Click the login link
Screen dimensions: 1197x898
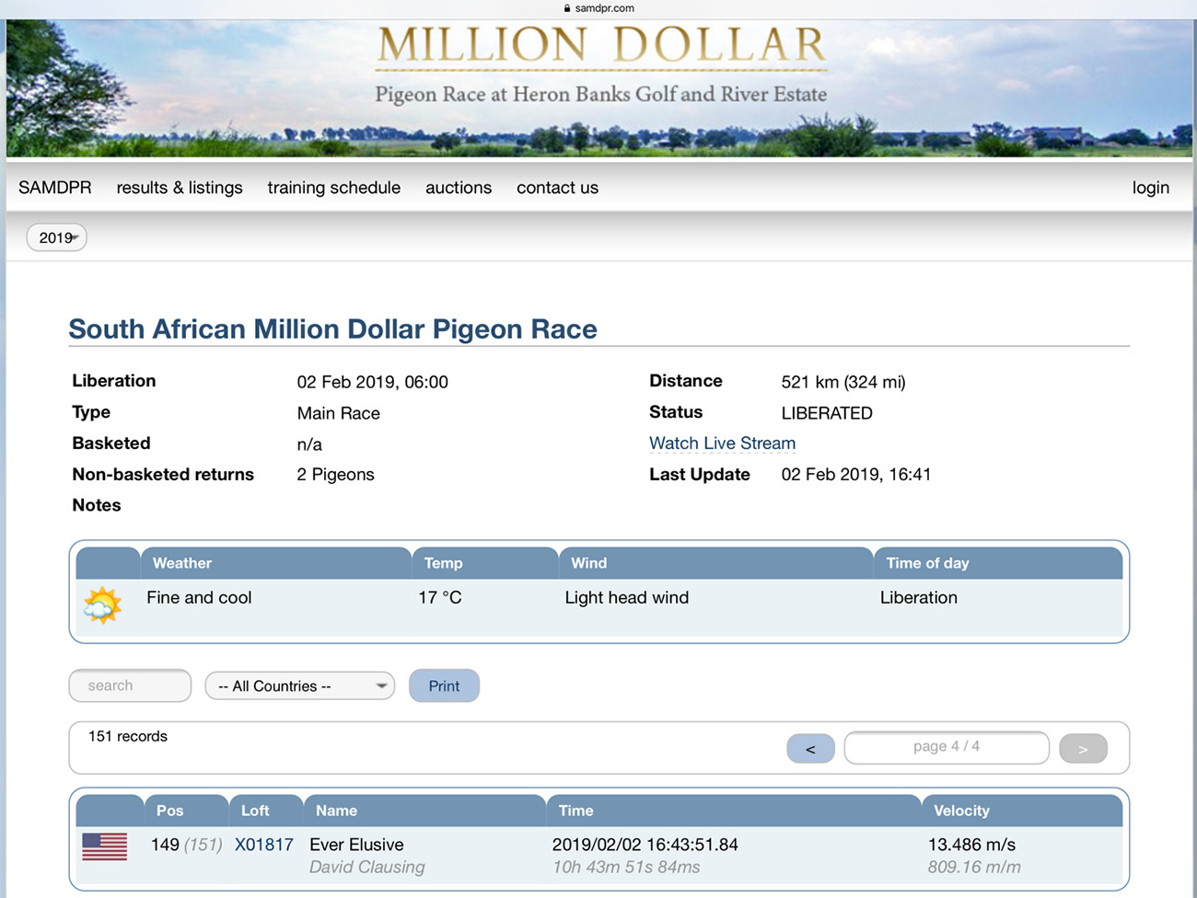[1150, 188]
